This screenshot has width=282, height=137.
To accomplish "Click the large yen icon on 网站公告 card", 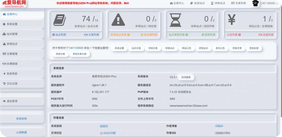I will point(232,19).
